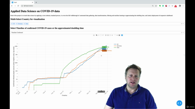The height and width of the screenshot is (109, 195).
Task: Click the Zoom Out modebar button
Action: coord(108,35)
